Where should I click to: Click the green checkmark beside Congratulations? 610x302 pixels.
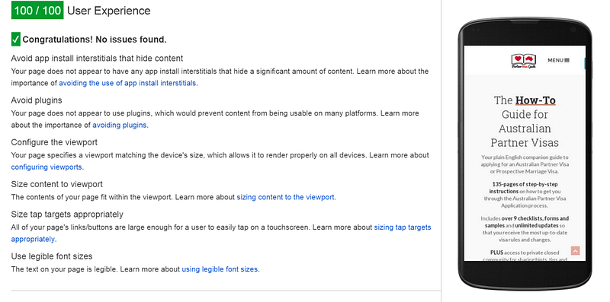point(15,40)
